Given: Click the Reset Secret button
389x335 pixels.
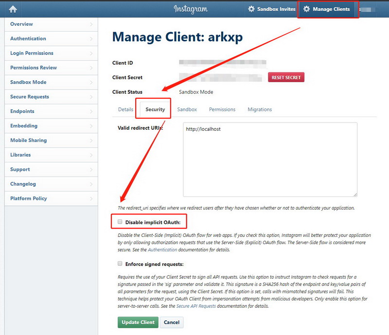Looking at the screenshot, I should [x=286, y=77].
